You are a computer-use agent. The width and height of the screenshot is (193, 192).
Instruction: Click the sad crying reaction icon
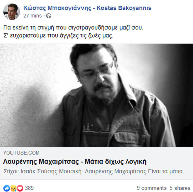(x=13, y=188)
